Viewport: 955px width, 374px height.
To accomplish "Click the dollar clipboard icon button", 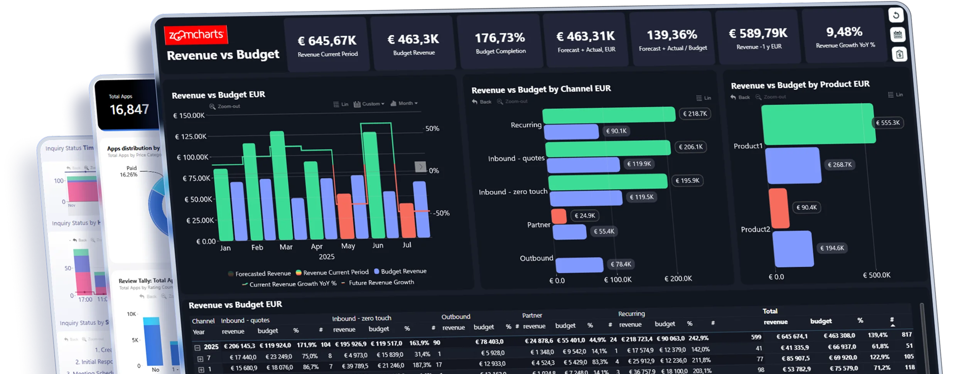I will pos(899,55).
